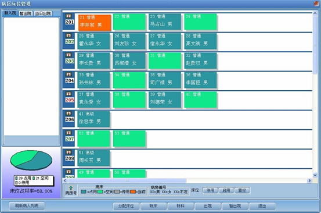
Task: Click the vertical scrollbar down arrow
Action: (315, 175)
